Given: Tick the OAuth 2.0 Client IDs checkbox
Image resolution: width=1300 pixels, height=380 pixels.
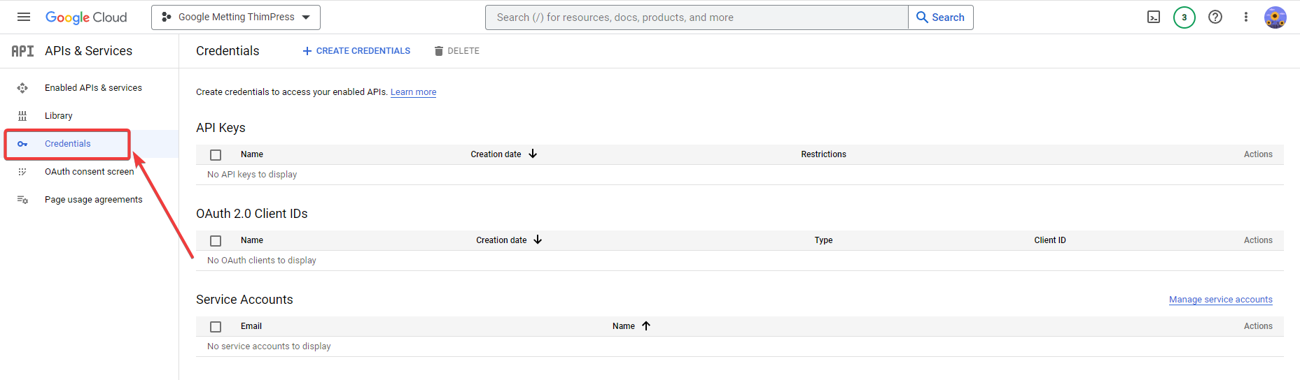Looking at the screenshot, I should [x=216, y=241].
